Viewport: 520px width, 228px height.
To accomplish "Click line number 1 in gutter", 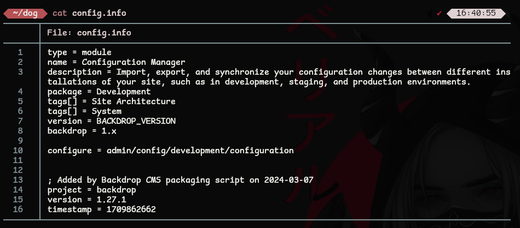I will tap(21, 52).
